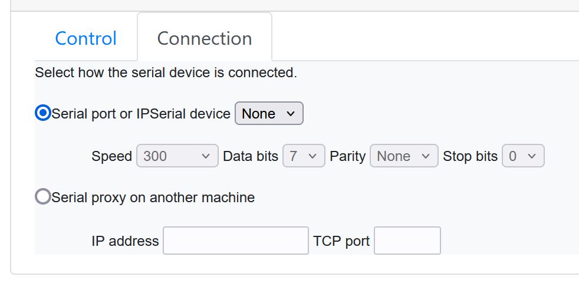Click the chevron arrow in the Parity selector

point(425,156)
